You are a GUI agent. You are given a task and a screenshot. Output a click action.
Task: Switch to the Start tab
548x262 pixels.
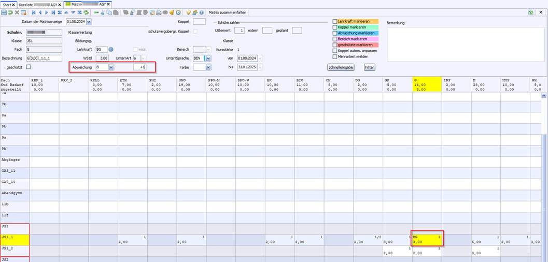[7, 4]
